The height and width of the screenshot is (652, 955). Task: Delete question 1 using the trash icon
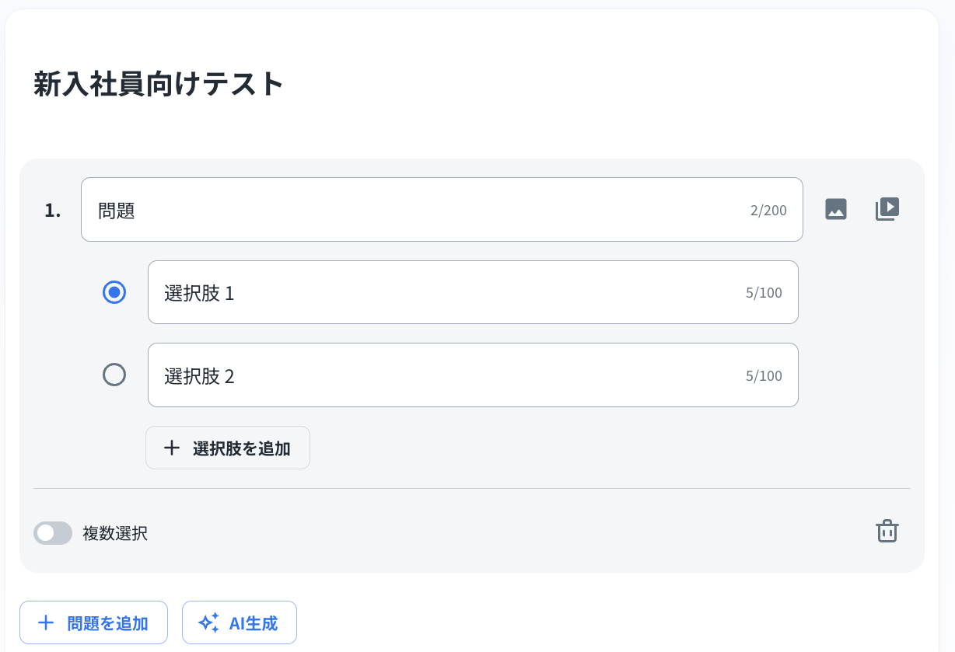tap(887, 532)
